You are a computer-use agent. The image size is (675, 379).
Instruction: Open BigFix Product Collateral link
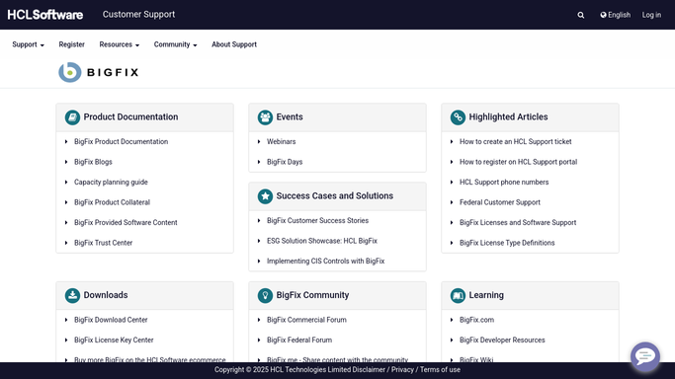(112, 202)
